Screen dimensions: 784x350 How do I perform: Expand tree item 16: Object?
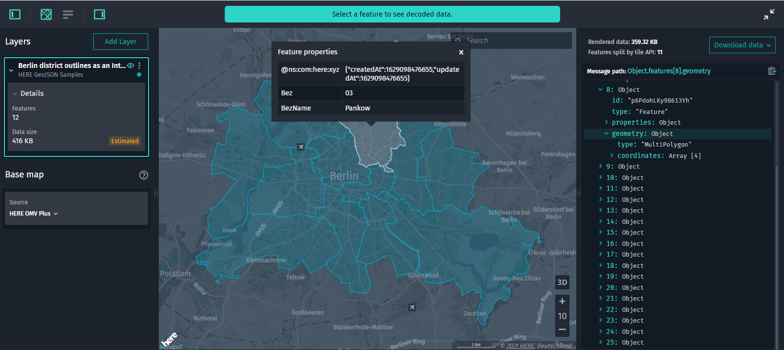point(601,243)
